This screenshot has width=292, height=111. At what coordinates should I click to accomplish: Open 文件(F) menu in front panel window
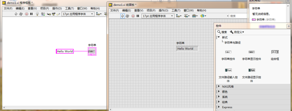(x=114, y=10)
